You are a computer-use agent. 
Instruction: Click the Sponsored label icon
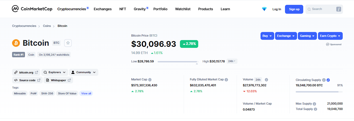pos(328,44)
